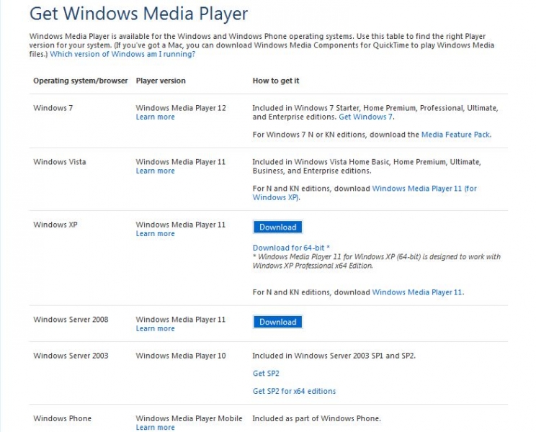536x432 pixels.
Task: Click Learn more in the Windows Vista row
Action: (x=155, y=171)
